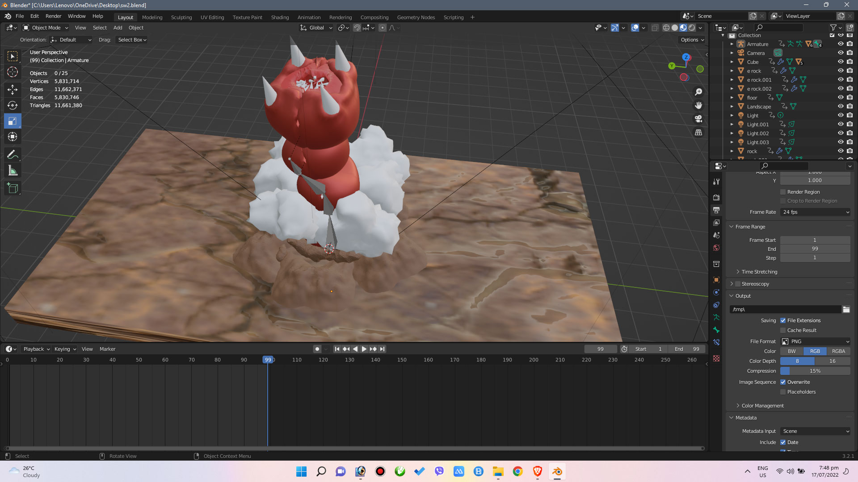The width and height of the screenshot is (858, 482).
Task: Open the Scene properties tab
Action: (716, 235)
